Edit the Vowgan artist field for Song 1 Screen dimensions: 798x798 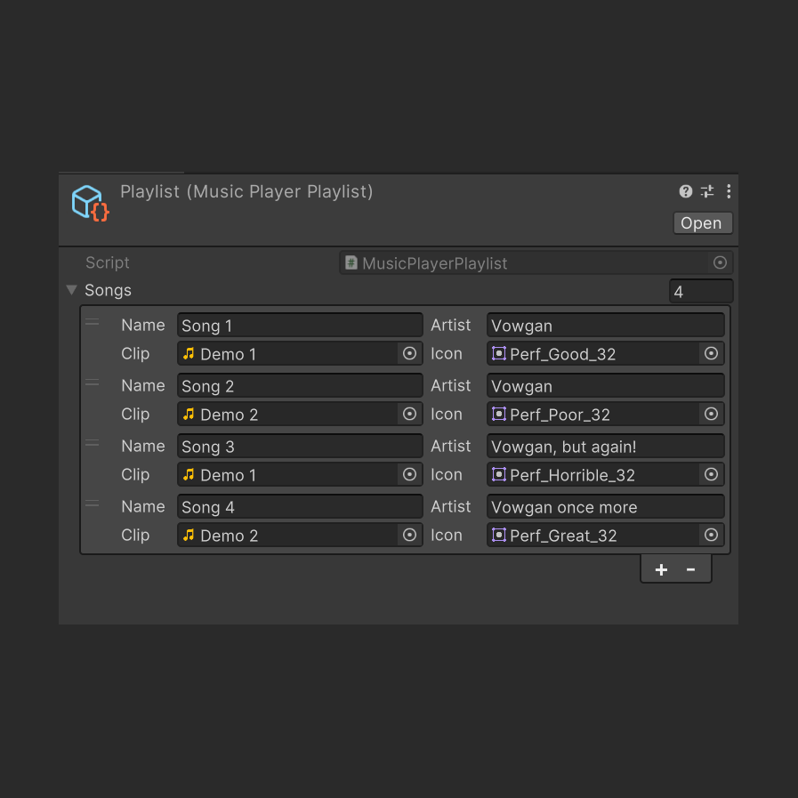605,325
